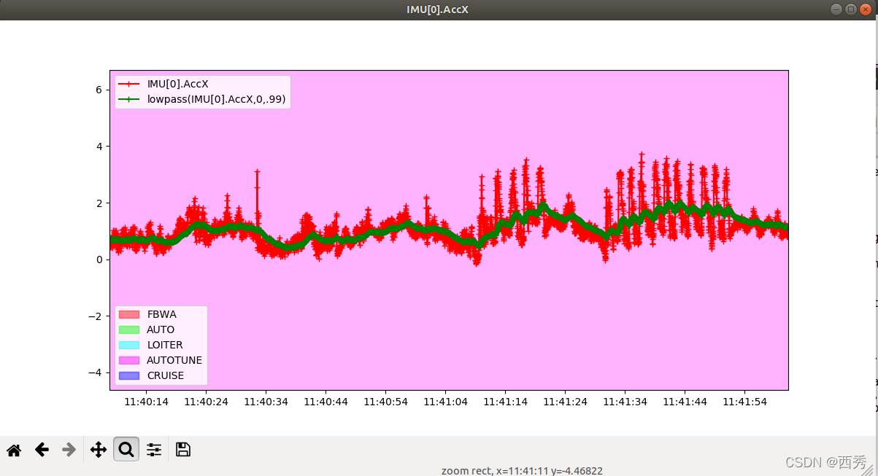The image size is (878, 476).
Task: Click the 11:41:34 time axis label
Action: [625, 402]
